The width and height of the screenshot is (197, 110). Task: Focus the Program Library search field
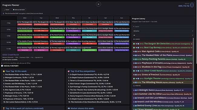(163, 26)
